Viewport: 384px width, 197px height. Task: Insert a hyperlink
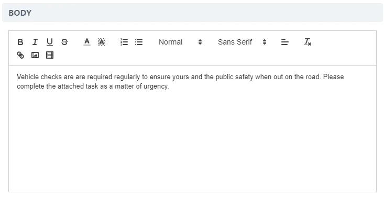pyautogui.click(x=20, y=55)
